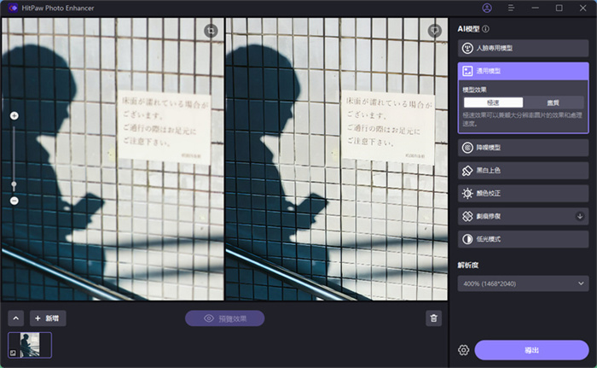Minimize the HitPaw Photo Enhancer window
Viewport: 597px width, 368px height.
click(x=535, y=8)
